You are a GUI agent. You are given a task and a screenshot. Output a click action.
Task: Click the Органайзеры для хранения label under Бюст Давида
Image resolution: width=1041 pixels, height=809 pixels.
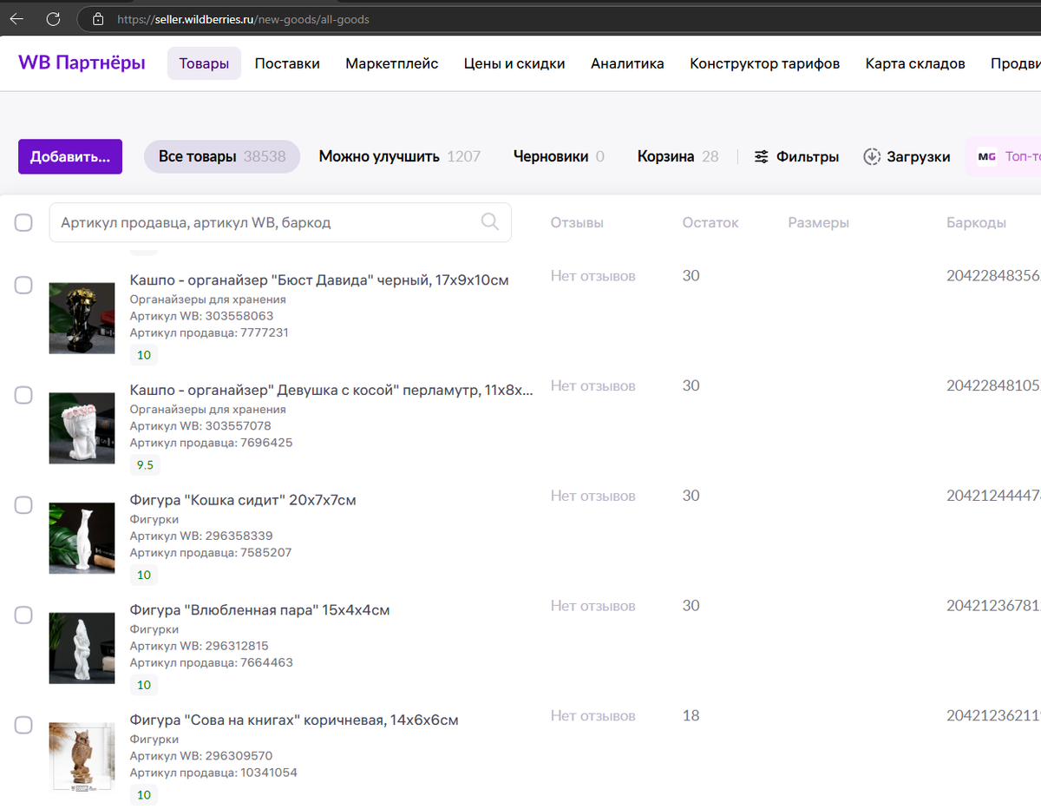[207, 299]
